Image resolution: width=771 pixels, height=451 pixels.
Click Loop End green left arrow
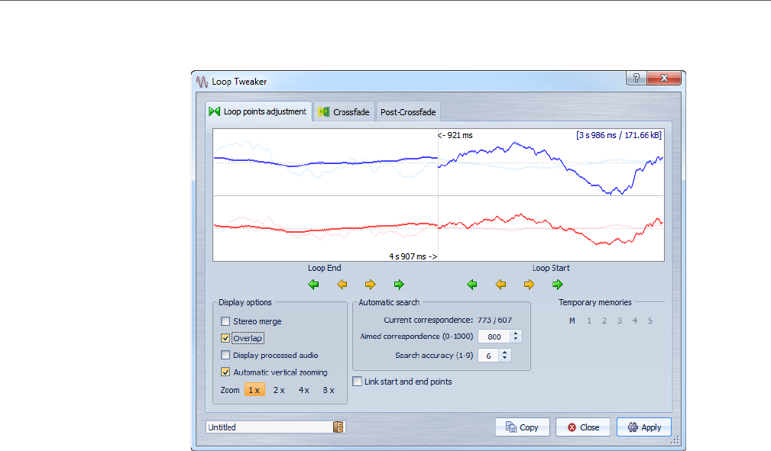pyautogui.click(x=314, y=285)
